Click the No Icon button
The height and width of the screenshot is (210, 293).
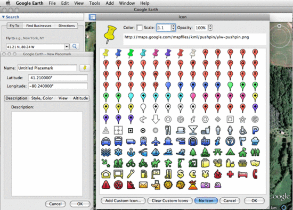pyautogui.click(x=206, y=200)
